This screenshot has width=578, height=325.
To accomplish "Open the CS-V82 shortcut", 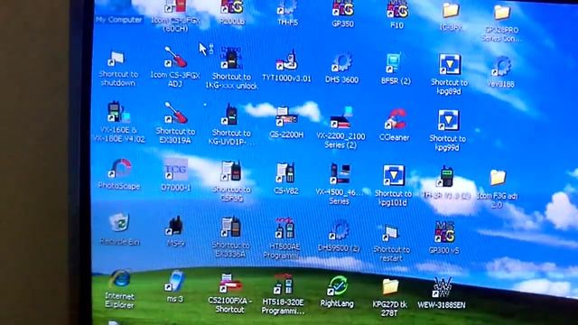I will 286,179.
